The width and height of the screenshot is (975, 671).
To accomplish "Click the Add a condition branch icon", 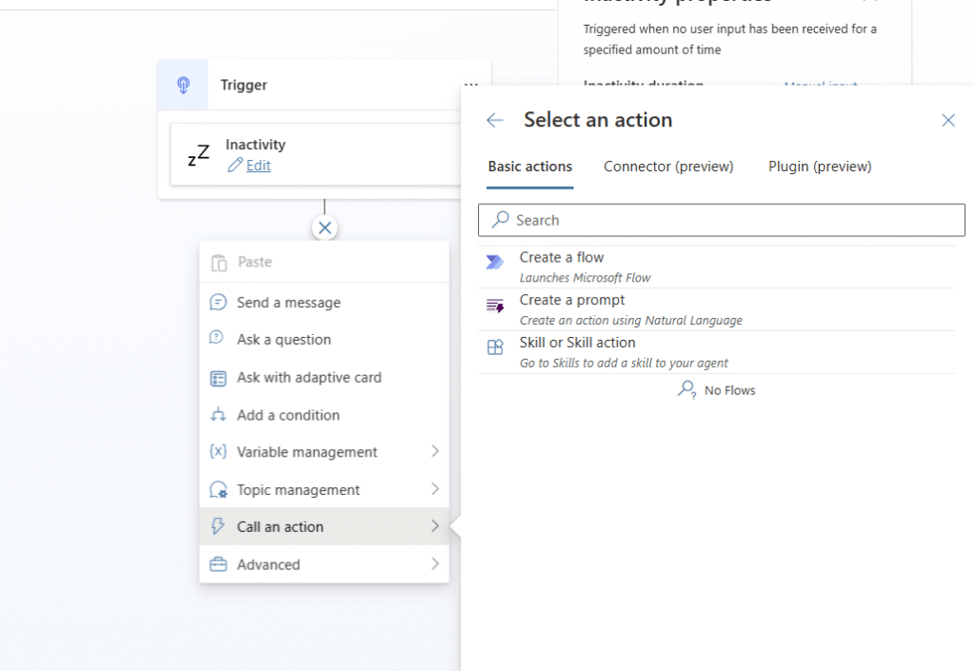I will pos(218,414).
